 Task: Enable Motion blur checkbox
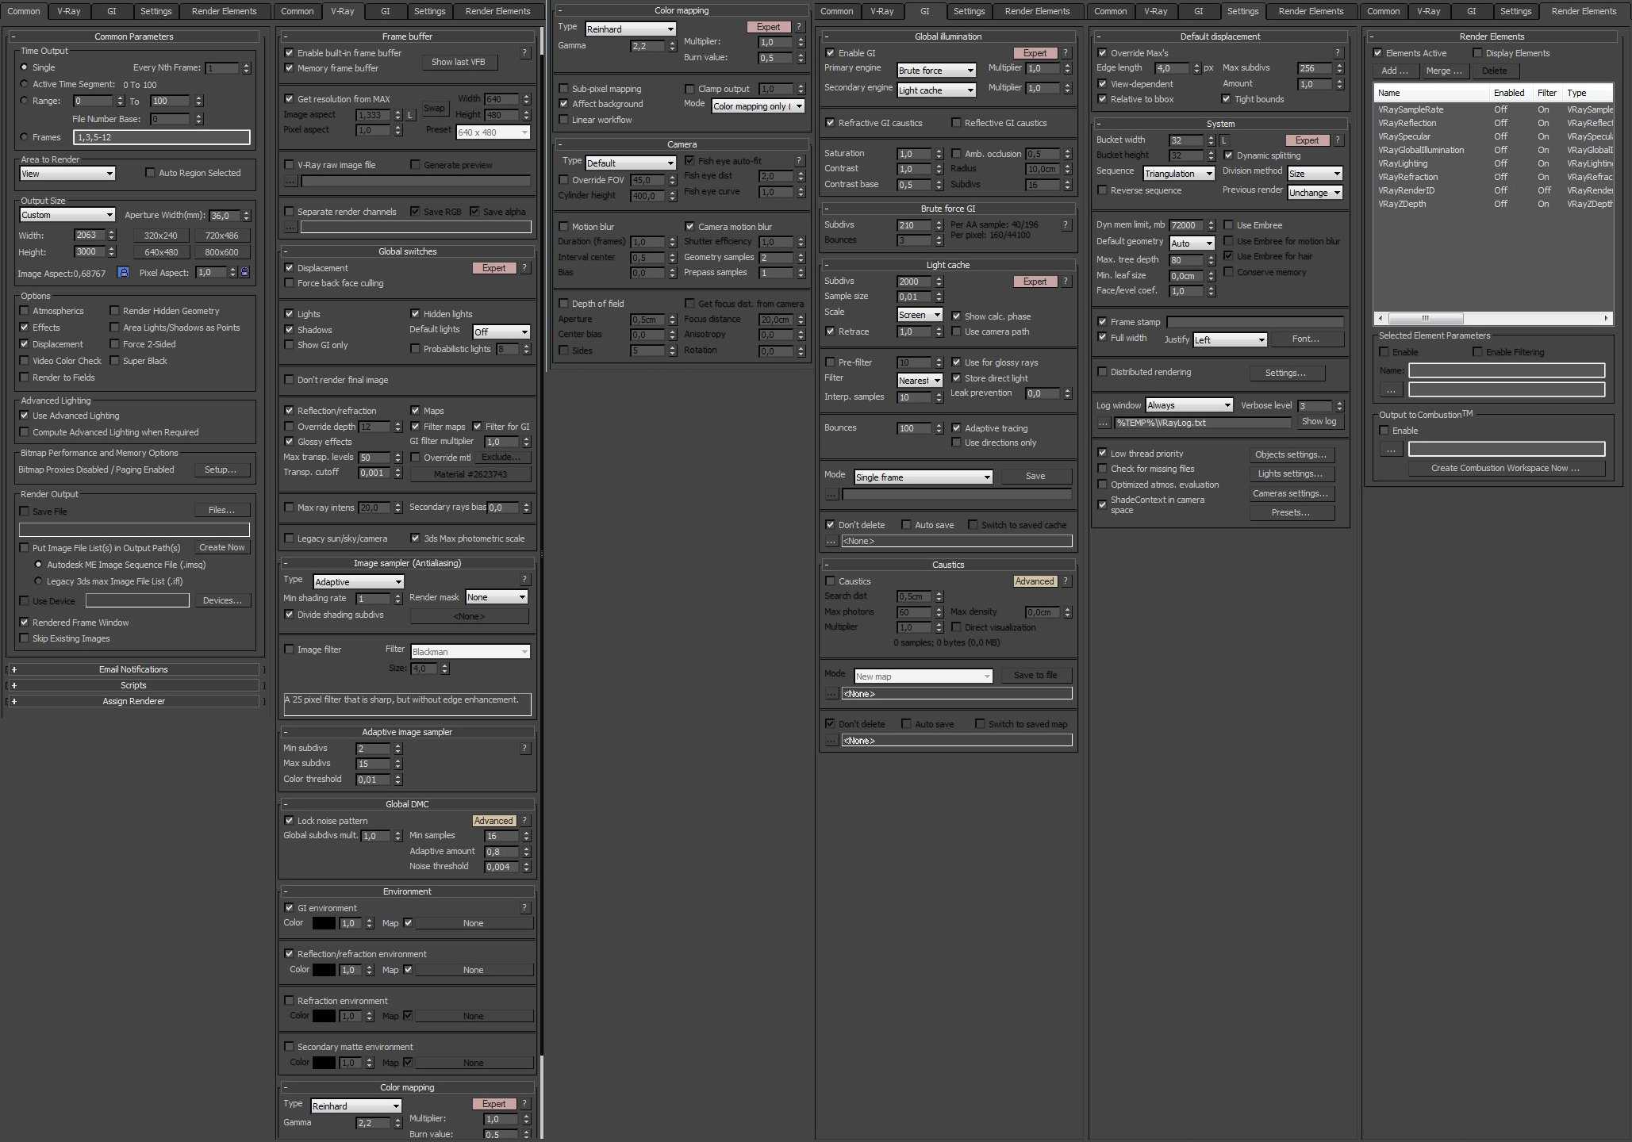click(563, 227)
